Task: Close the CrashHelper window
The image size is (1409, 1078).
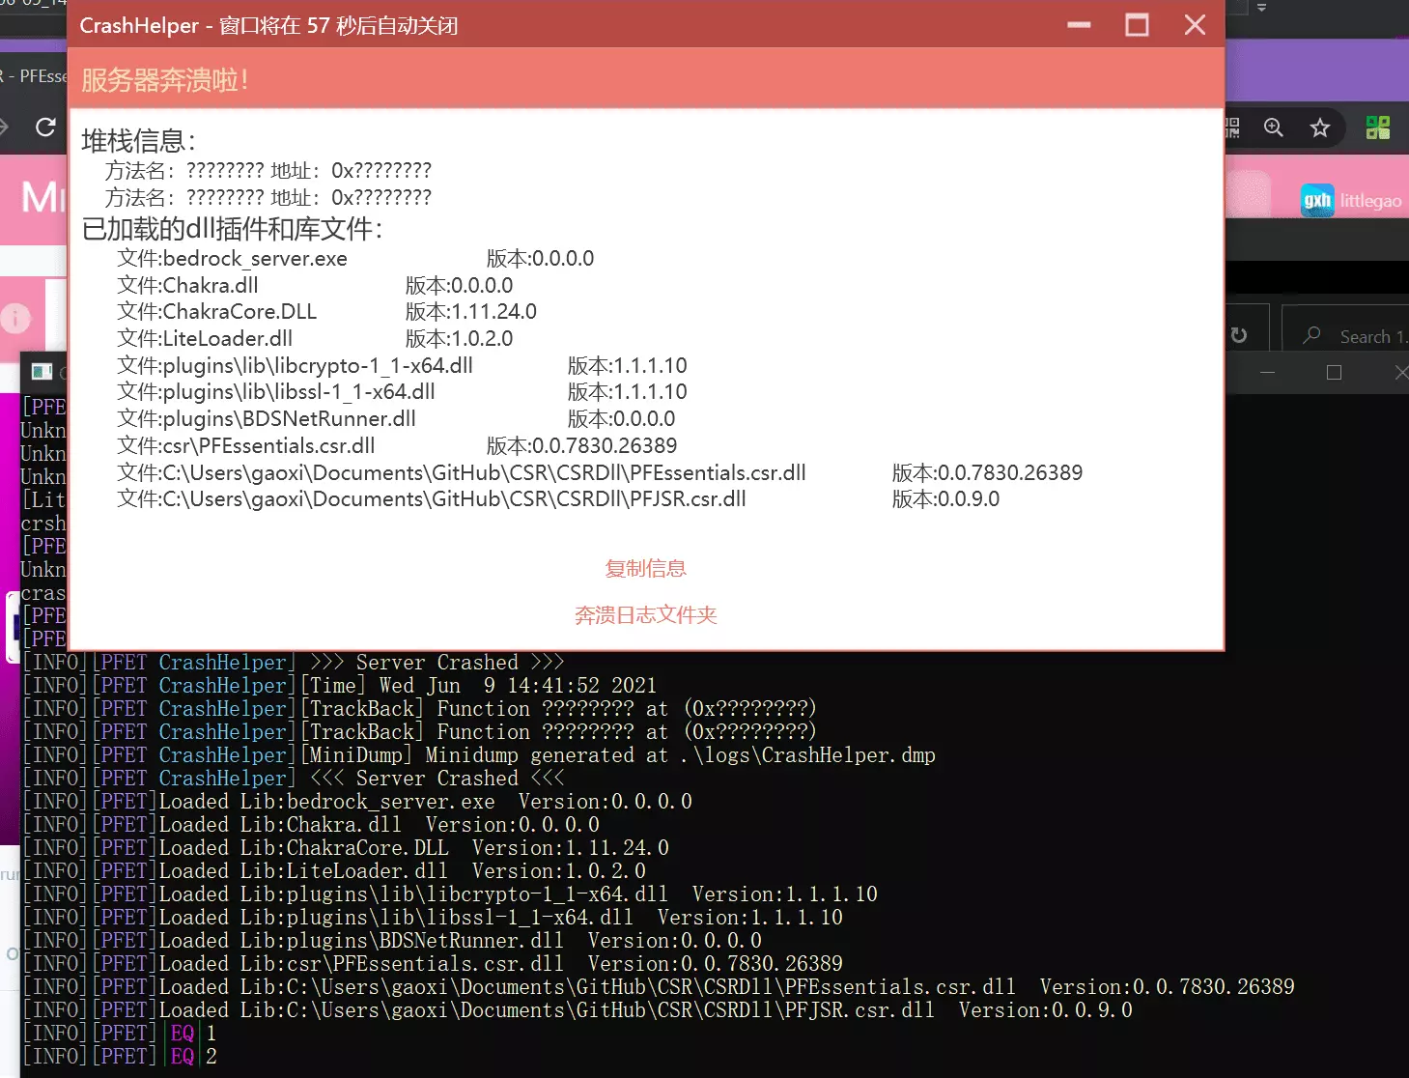Action: pos(1195,25)
